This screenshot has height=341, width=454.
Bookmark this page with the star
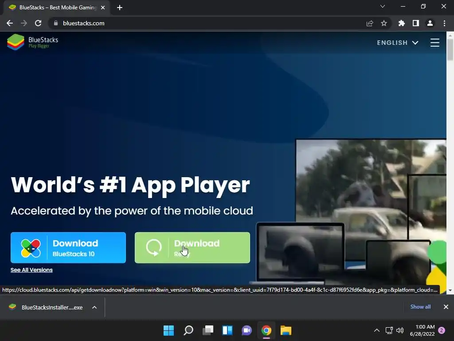tap(384, 23)
